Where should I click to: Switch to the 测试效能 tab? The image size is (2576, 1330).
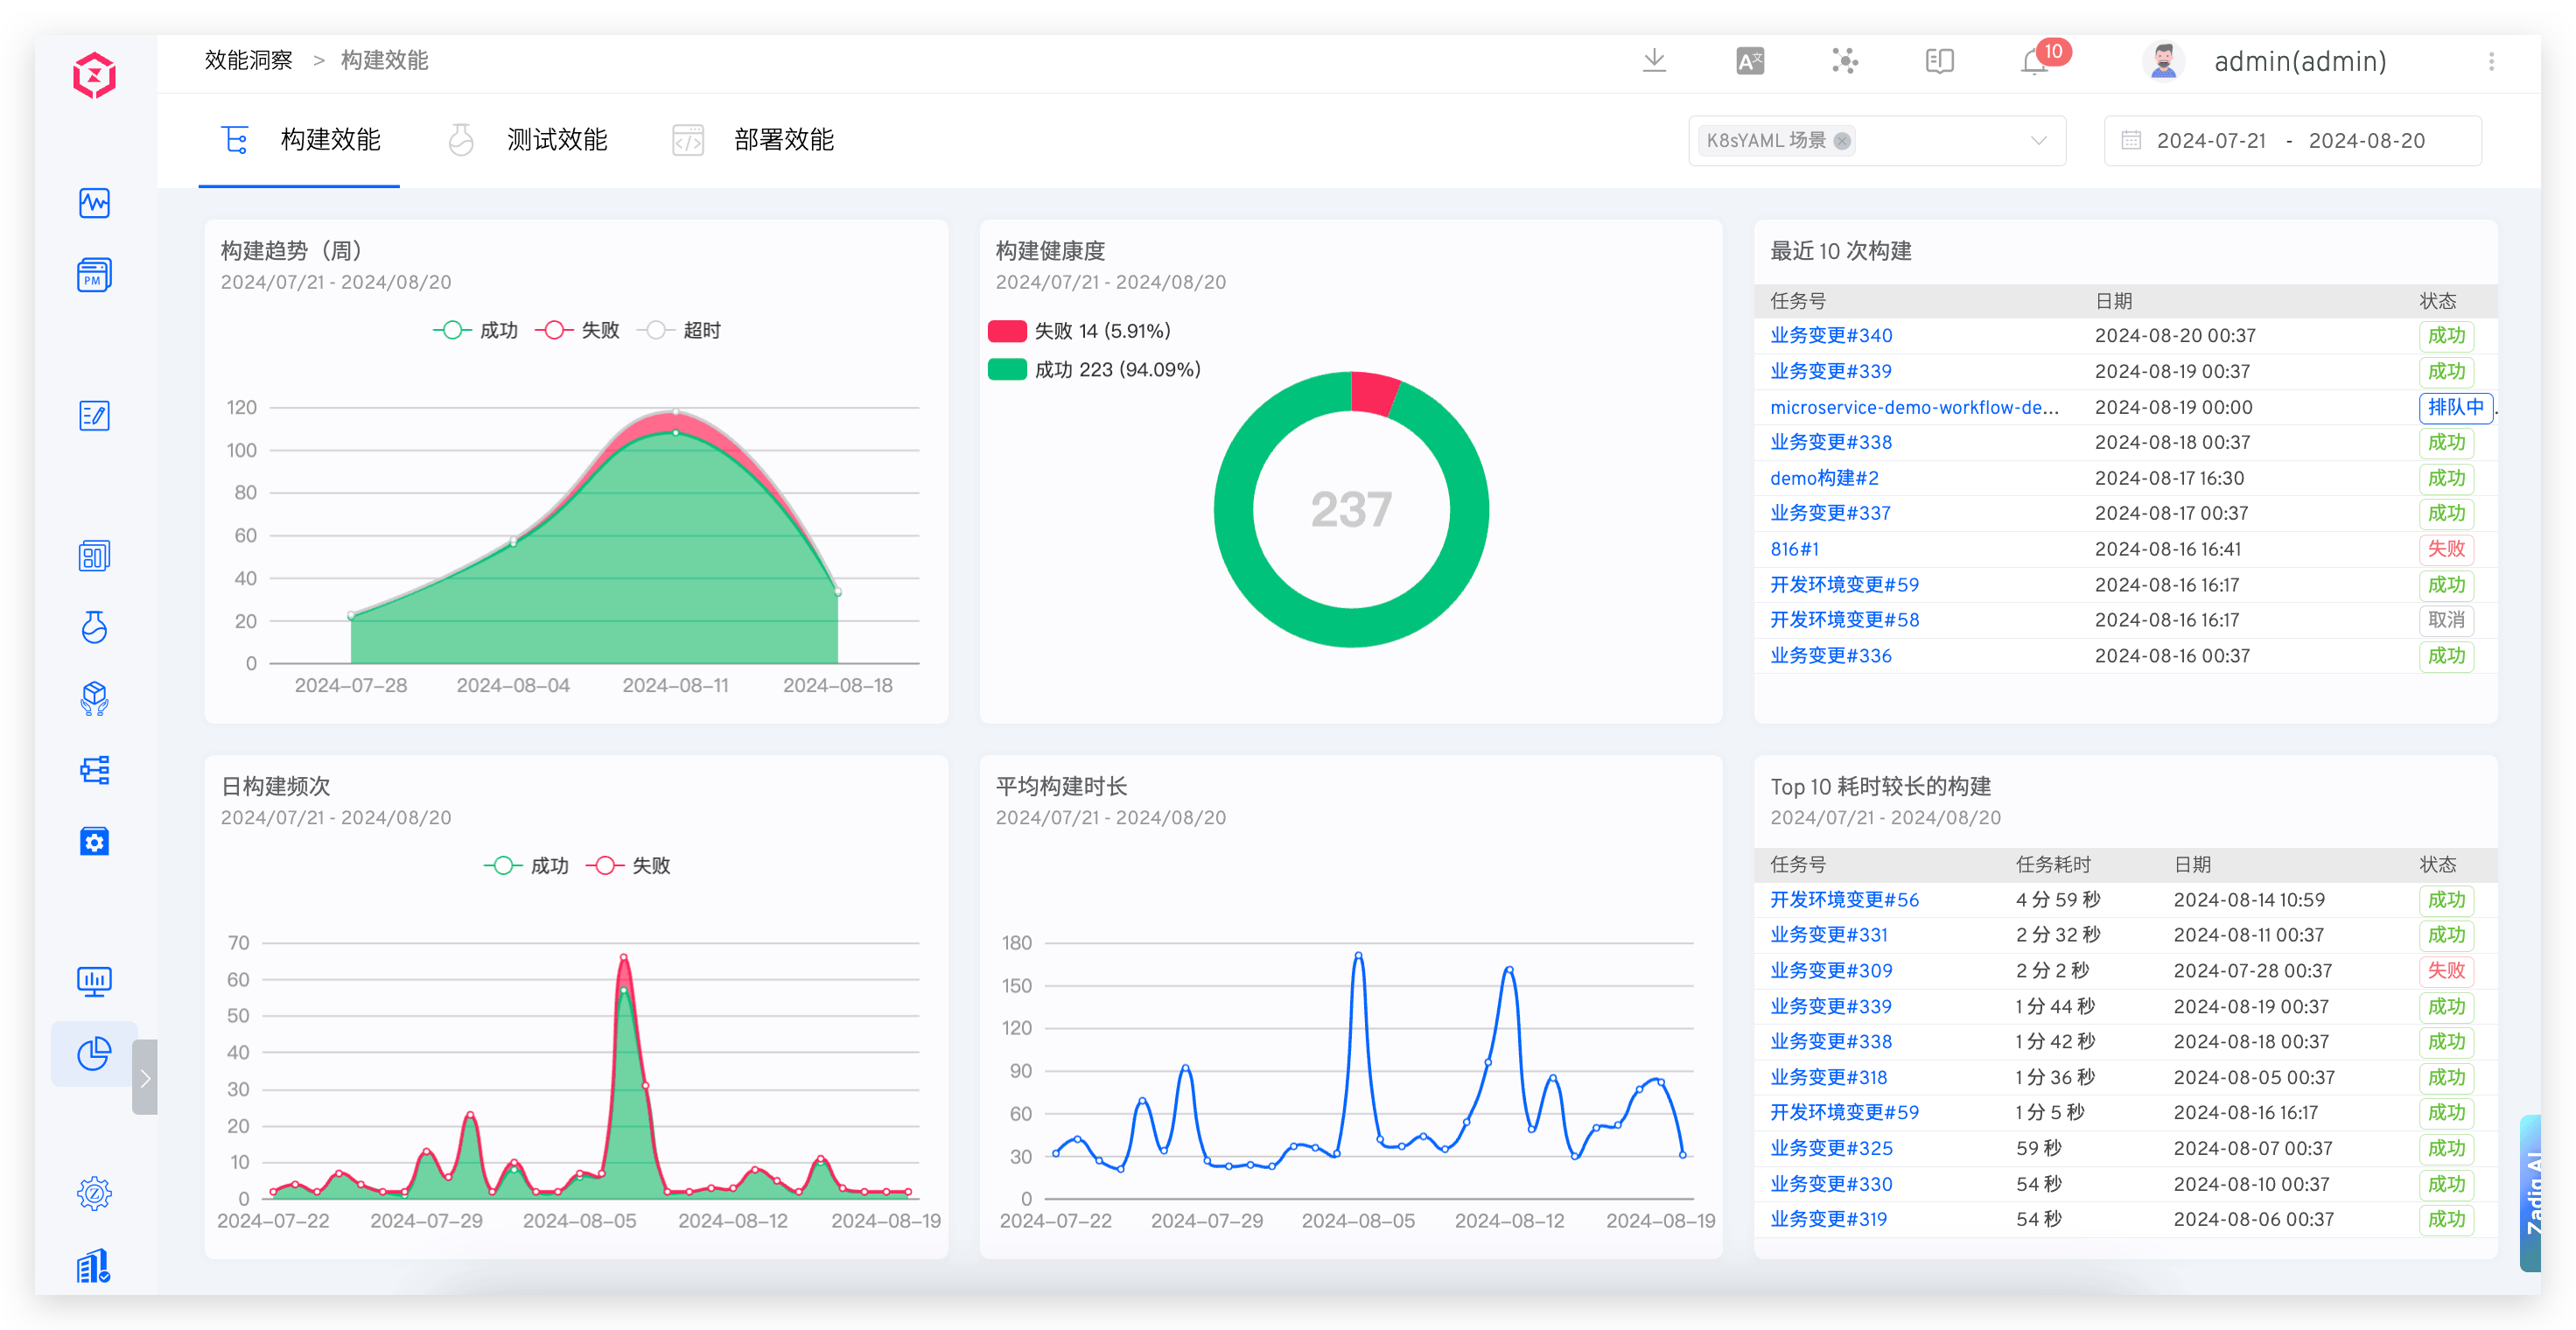tap(556, 140)
